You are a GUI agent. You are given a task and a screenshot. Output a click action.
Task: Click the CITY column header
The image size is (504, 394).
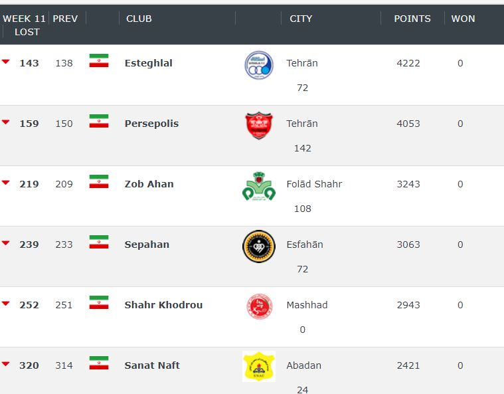(301, 19)
